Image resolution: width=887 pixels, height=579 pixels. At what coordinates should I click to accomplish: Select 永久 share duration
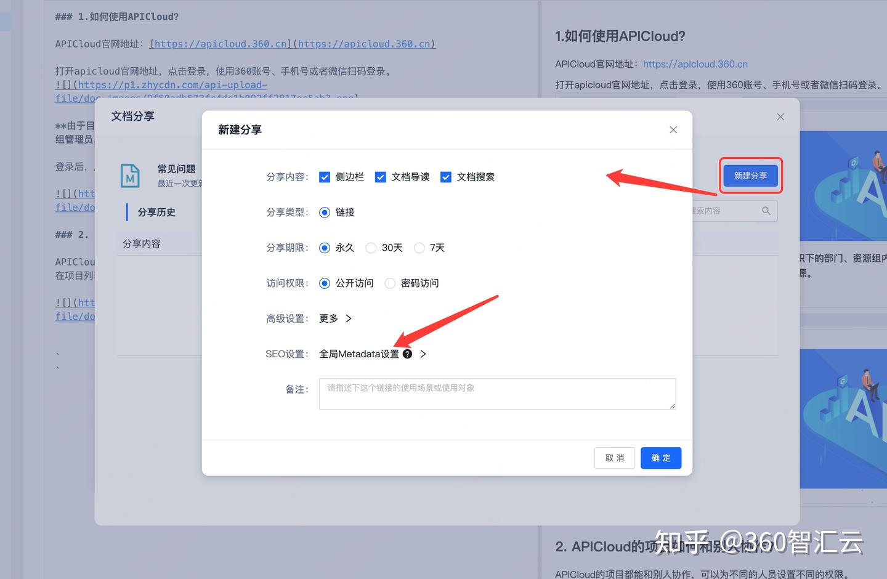pos(325,248)
